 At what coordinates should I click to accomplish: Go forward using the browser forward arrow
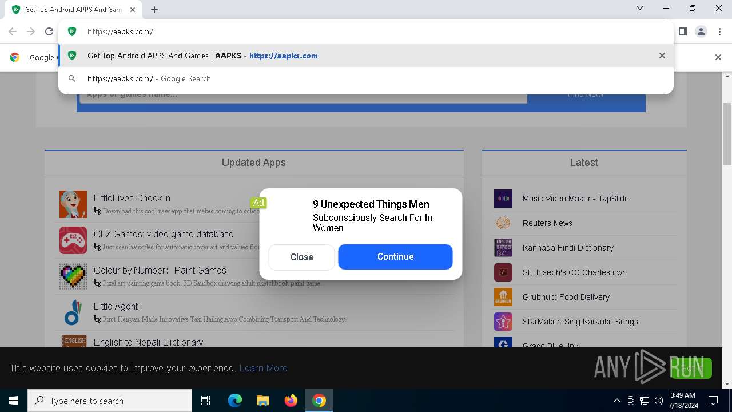[x=31, y=31]
